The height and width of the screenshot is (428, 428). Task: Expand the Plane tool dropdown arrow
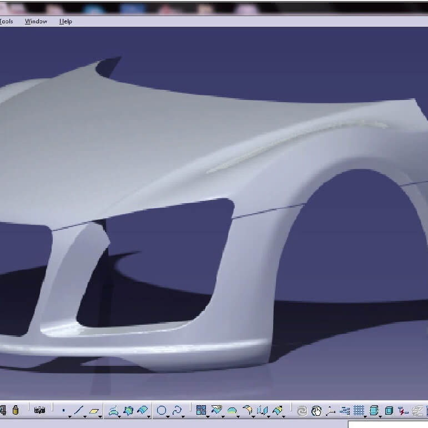point(100,416)
